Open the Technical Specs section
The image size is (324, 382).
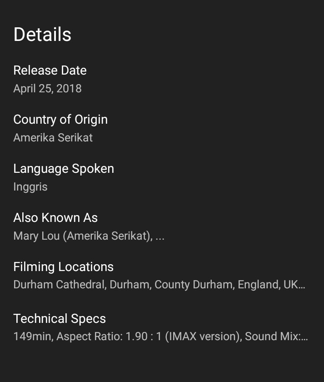click(x=60, y=319)
